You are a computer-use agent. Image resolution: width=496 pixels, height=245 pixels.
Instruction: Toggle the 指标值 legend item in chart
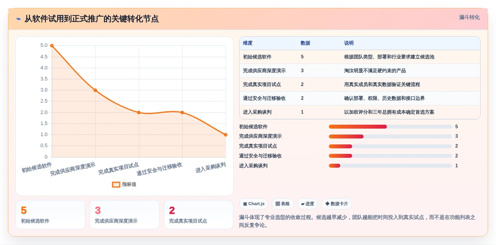point(124,184)
